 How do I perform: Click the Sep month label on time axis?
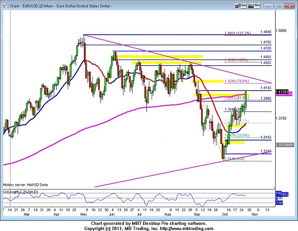197,214
